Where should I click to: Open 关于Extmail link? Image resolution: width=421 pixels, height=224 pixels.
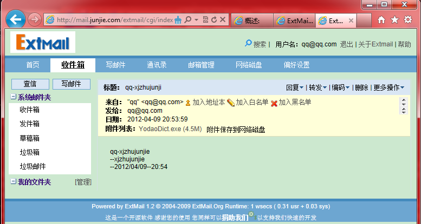pyautogui.click(x=375, y=44)
